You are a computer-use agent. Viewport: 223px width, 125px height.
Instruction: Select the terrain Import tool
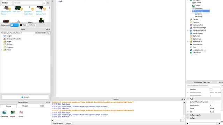click(13, 114)
